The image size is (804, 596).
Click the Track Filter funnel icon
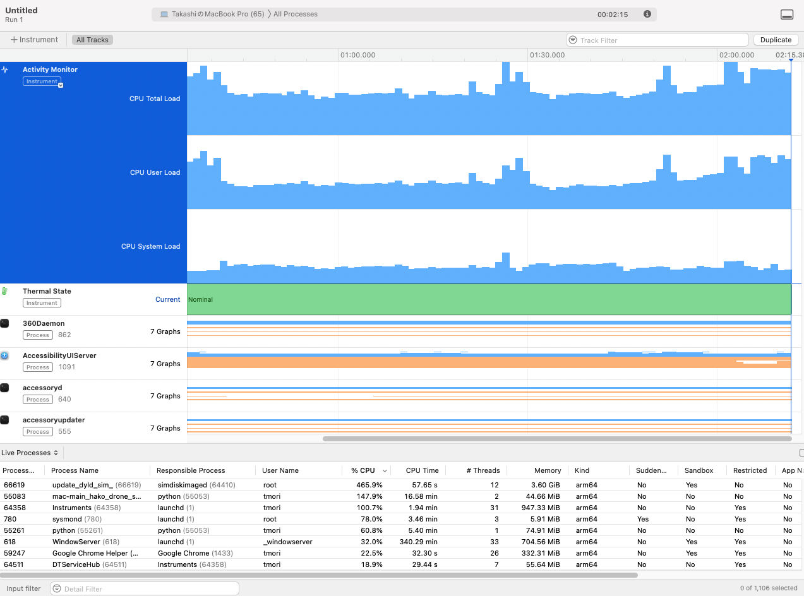point(573,40)
